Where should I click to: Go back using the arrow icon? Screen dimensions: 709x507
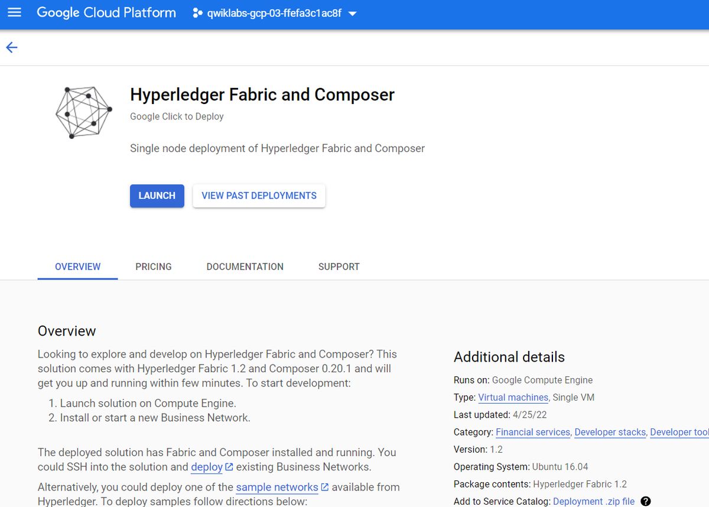coord(12,48)
